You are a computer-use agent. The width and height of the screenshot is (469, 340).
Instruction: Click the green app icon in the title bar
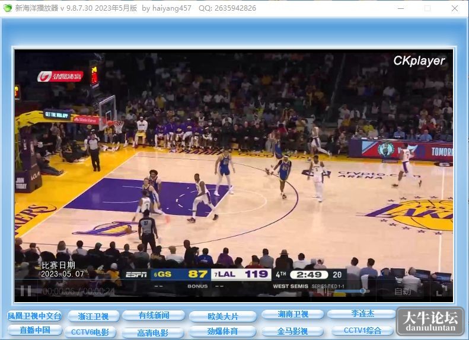coord(7,8)
